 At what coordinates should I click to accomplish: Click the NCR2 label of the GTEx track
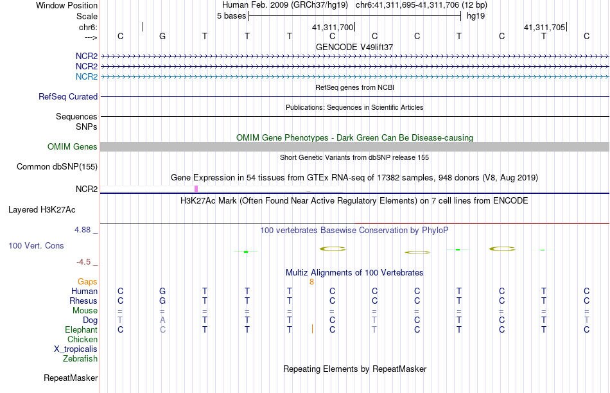pos(87,189)
